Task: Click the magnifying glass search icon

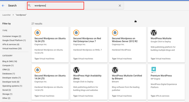Action: click(x=29, y=6)
